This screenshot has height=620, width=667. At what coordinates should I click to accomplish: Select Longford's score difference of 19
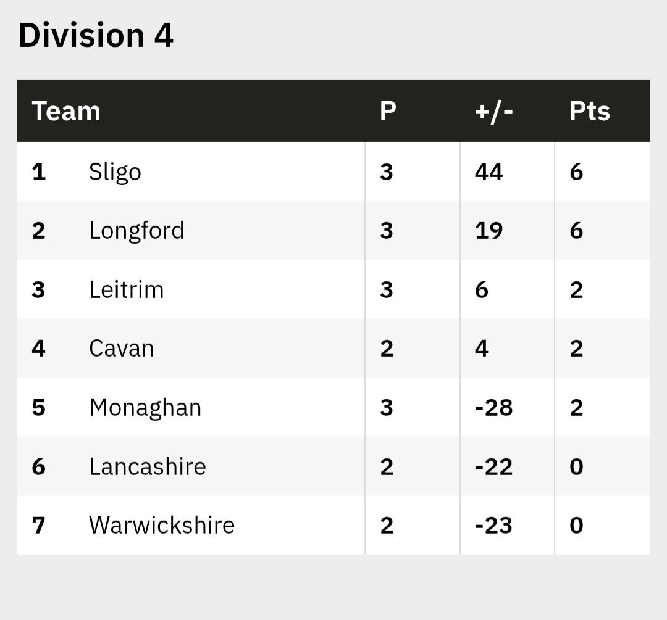click(489, 231)
